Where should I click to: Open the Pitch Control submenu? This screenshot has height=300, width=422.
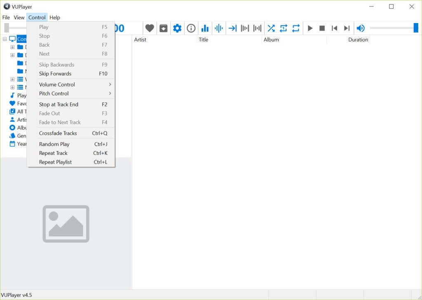54,94
